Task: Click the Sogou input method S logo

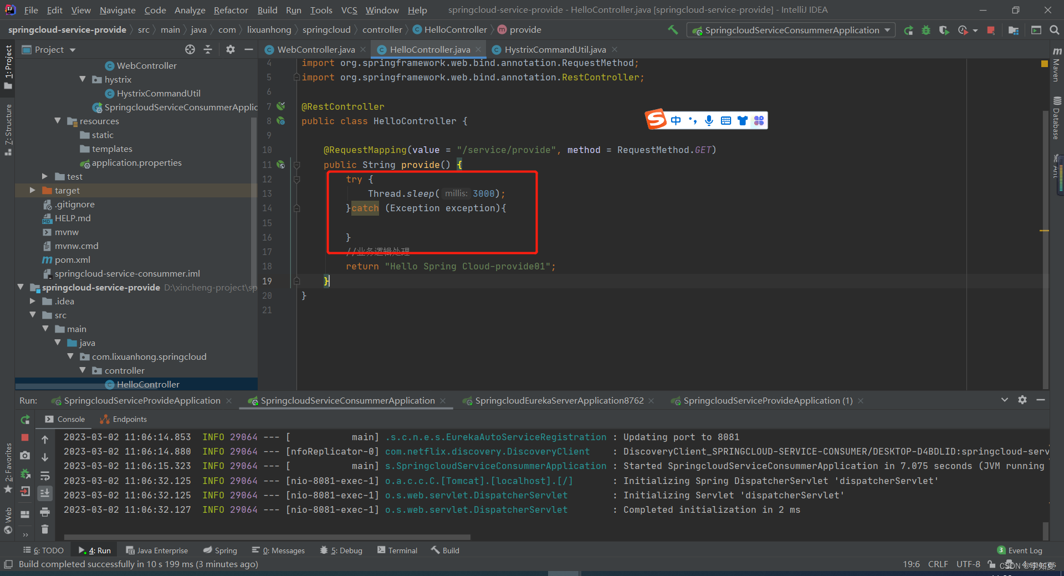Action: (656, 119)
